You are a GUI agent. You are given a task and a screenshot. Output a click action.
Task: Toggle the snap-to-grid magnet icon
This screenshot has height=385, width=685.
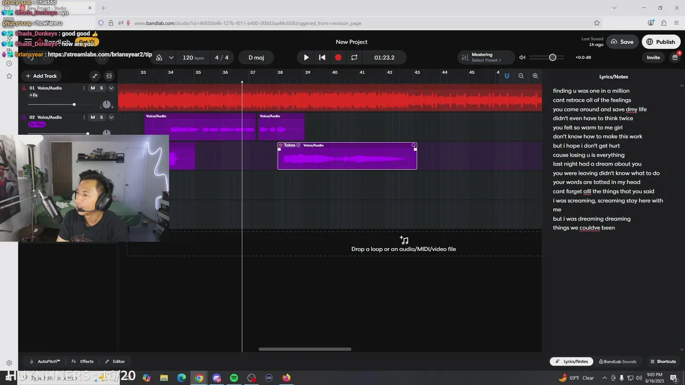pyautogui.click(x=507, y=76)
